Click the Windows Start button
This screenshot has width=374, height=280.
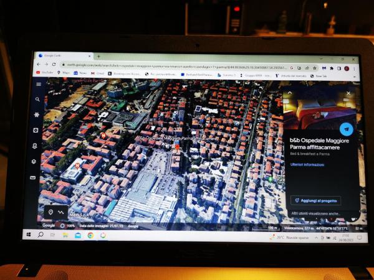click(29, 235)
